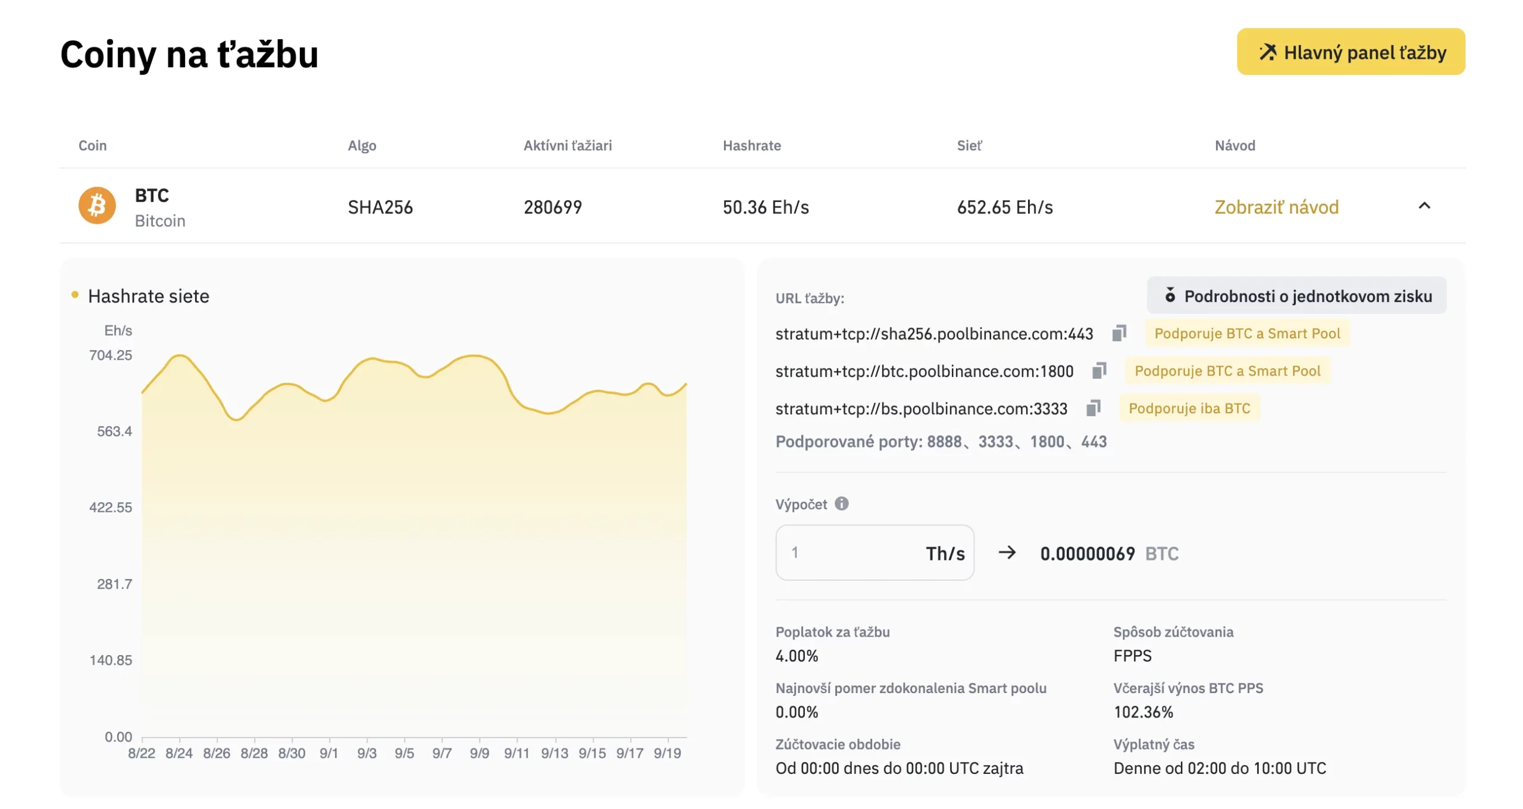The height and width of the screenshot is (809, 1523).
Task: Click Od 00:00 dnes do 00:00 UTC zajtra text
Action: [x=899, y=769]
